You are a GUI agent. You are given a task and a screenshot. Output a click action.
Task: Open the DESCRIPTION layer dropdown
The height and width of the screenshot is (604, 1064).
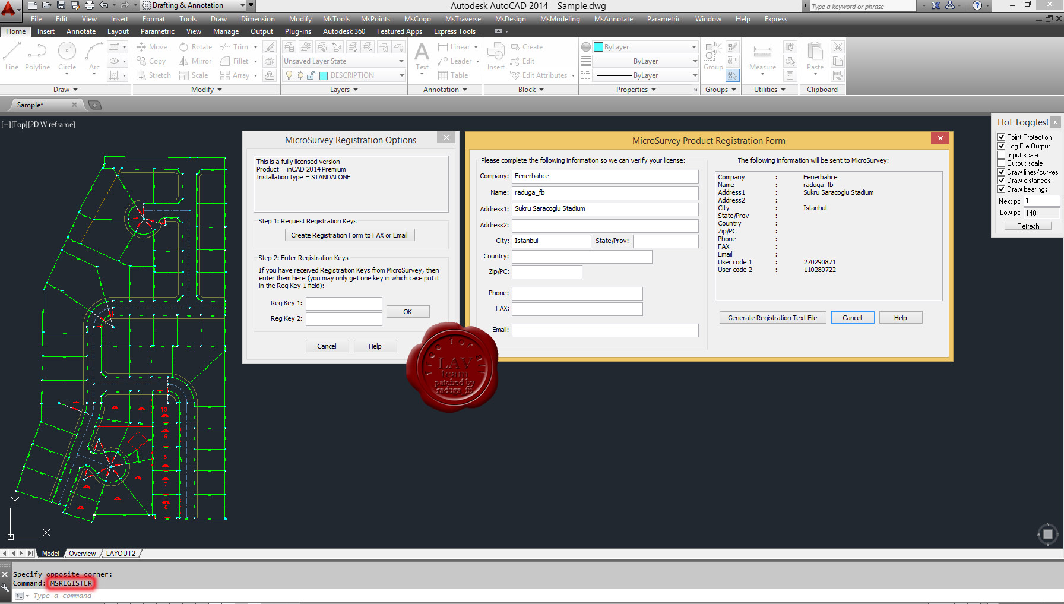click(x=344, y=75)
